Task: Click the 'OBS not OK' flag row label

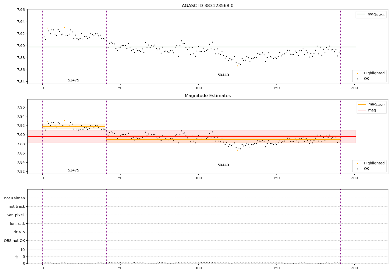Action: (x=14, y=241)
